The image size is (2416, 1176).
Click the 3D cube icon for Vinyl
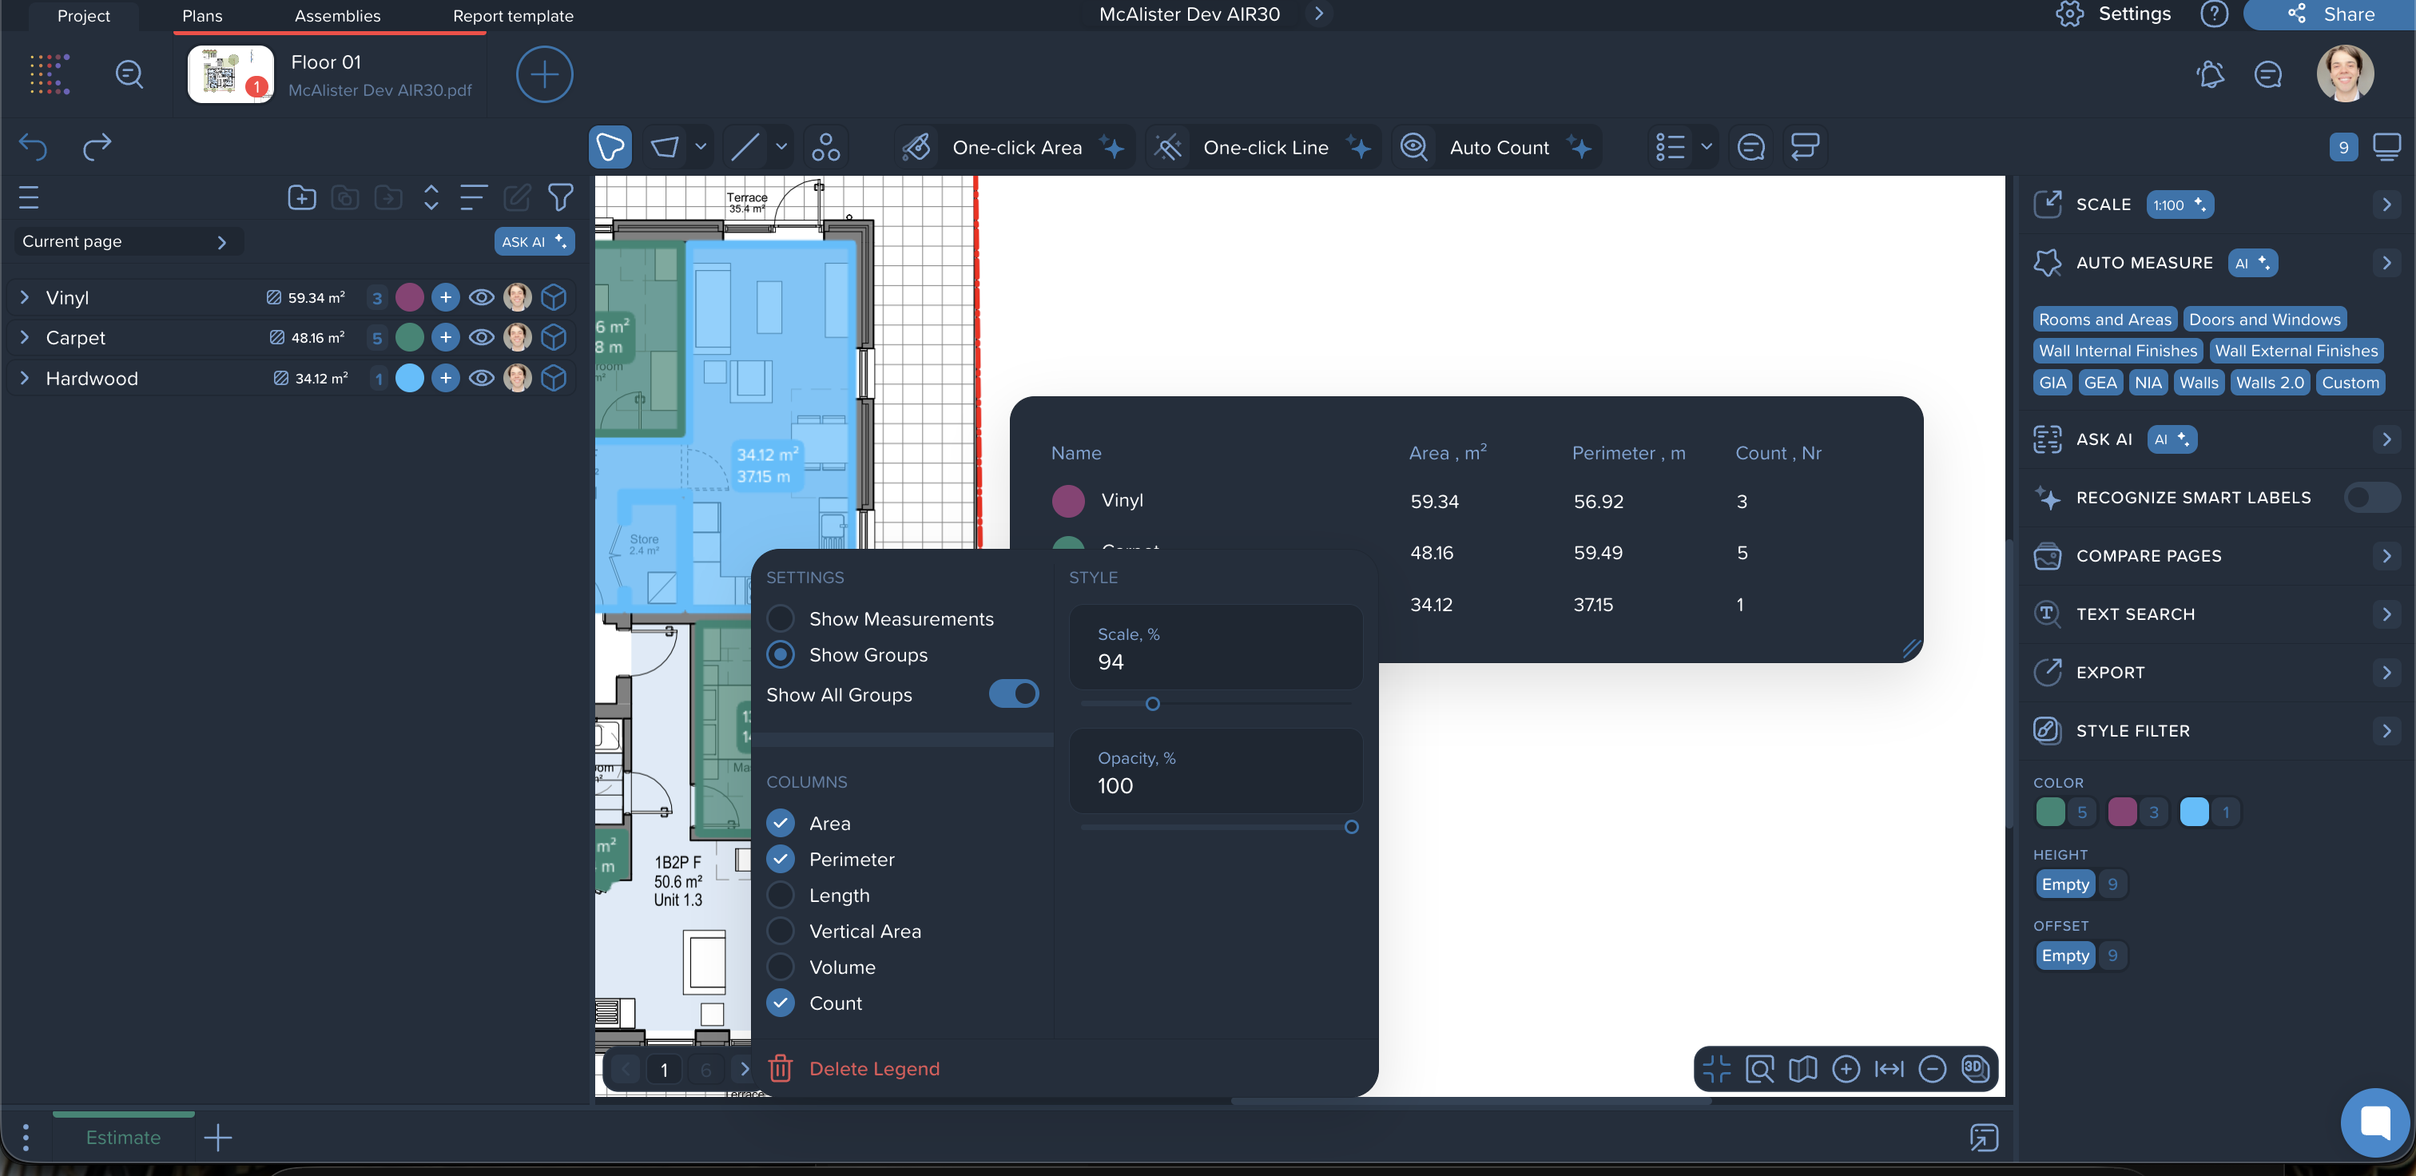[x=554, y=297]
